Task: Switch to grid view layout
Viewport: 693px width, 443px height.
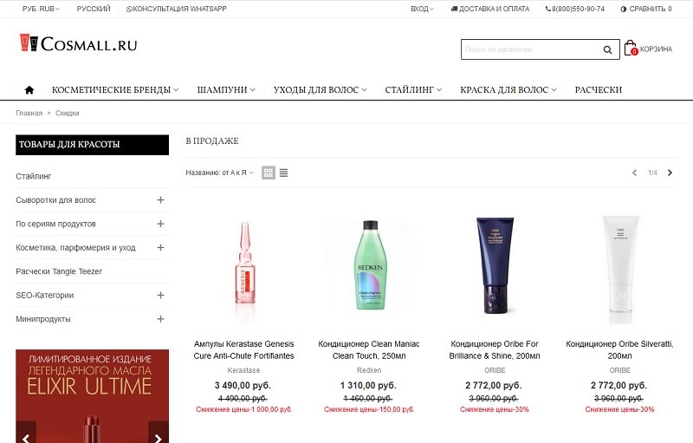Action: [x=269, y=173]
